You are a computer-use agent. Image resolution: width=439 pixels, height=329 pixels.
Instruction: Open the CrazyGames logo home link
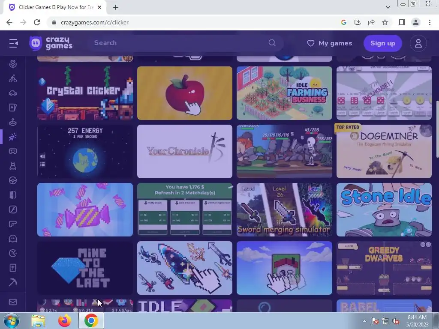pos(51,43)
